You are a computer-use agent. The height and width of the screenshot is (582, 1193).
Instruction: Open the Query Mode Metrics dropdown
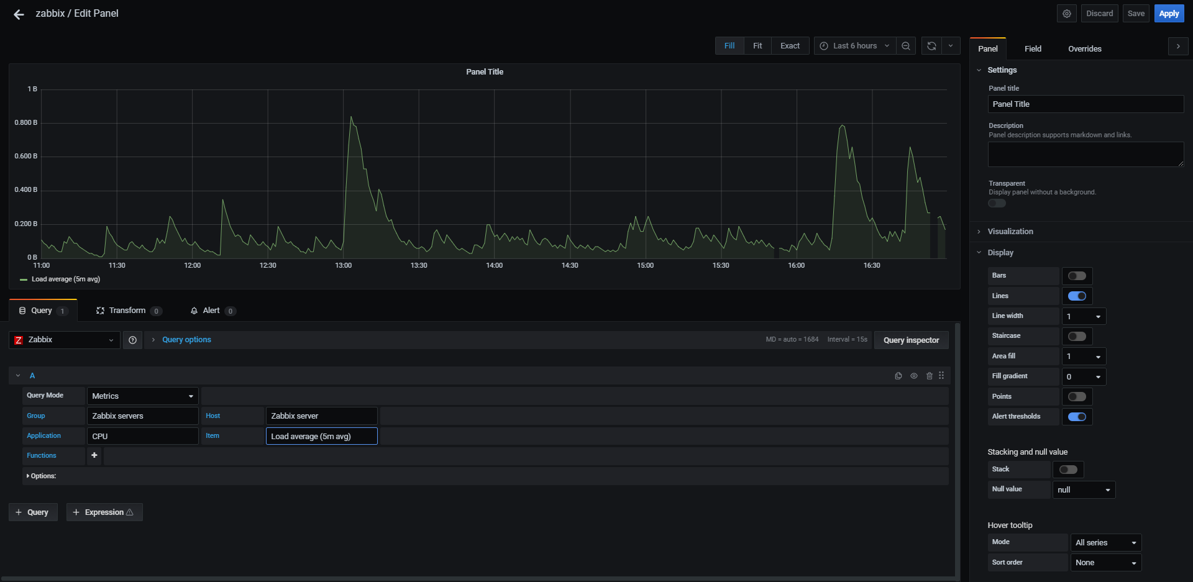point(142,396)
